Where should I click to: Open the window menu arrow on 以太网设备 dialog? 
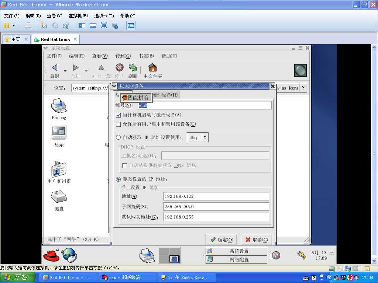tap(114, 86)
